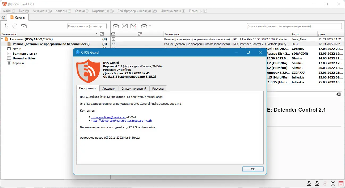Click the greyed stop icon in the status bar

point(325,183)
